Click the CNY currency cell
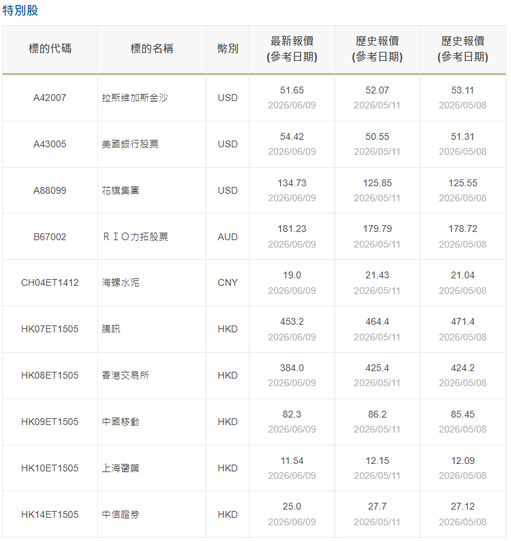The height and width of the screenshot is (541, 511). [x=228, y=283]
